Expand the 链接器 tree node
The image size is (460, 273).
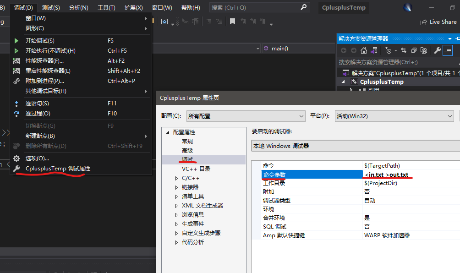click(x=176, y=187)
